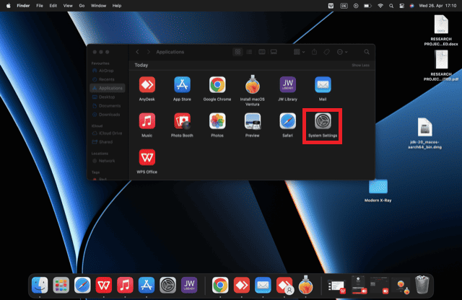
Task: Open Photo Booth application
Action: click(x=182, y=123)
